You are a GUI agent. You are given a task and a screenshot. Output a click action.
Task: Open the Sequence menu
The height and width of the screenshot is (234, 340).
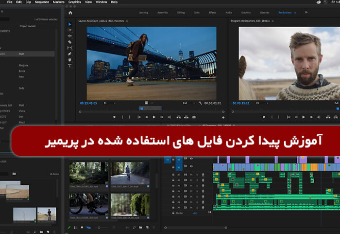(x=42, y=2)
